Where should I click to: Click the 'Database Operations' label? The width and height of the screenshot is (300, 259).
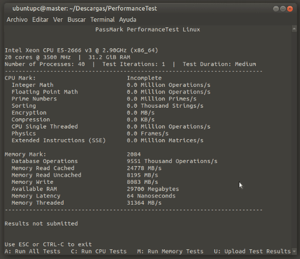pos(45,161)
